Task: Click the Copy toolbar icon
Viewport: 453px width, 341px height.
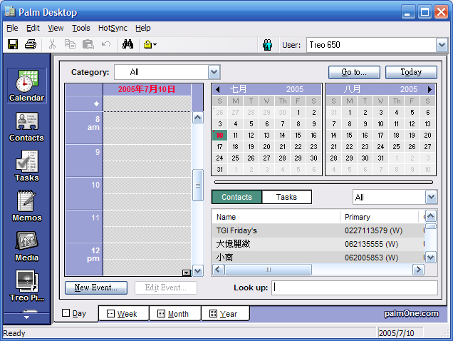Action: click(70, 44)
